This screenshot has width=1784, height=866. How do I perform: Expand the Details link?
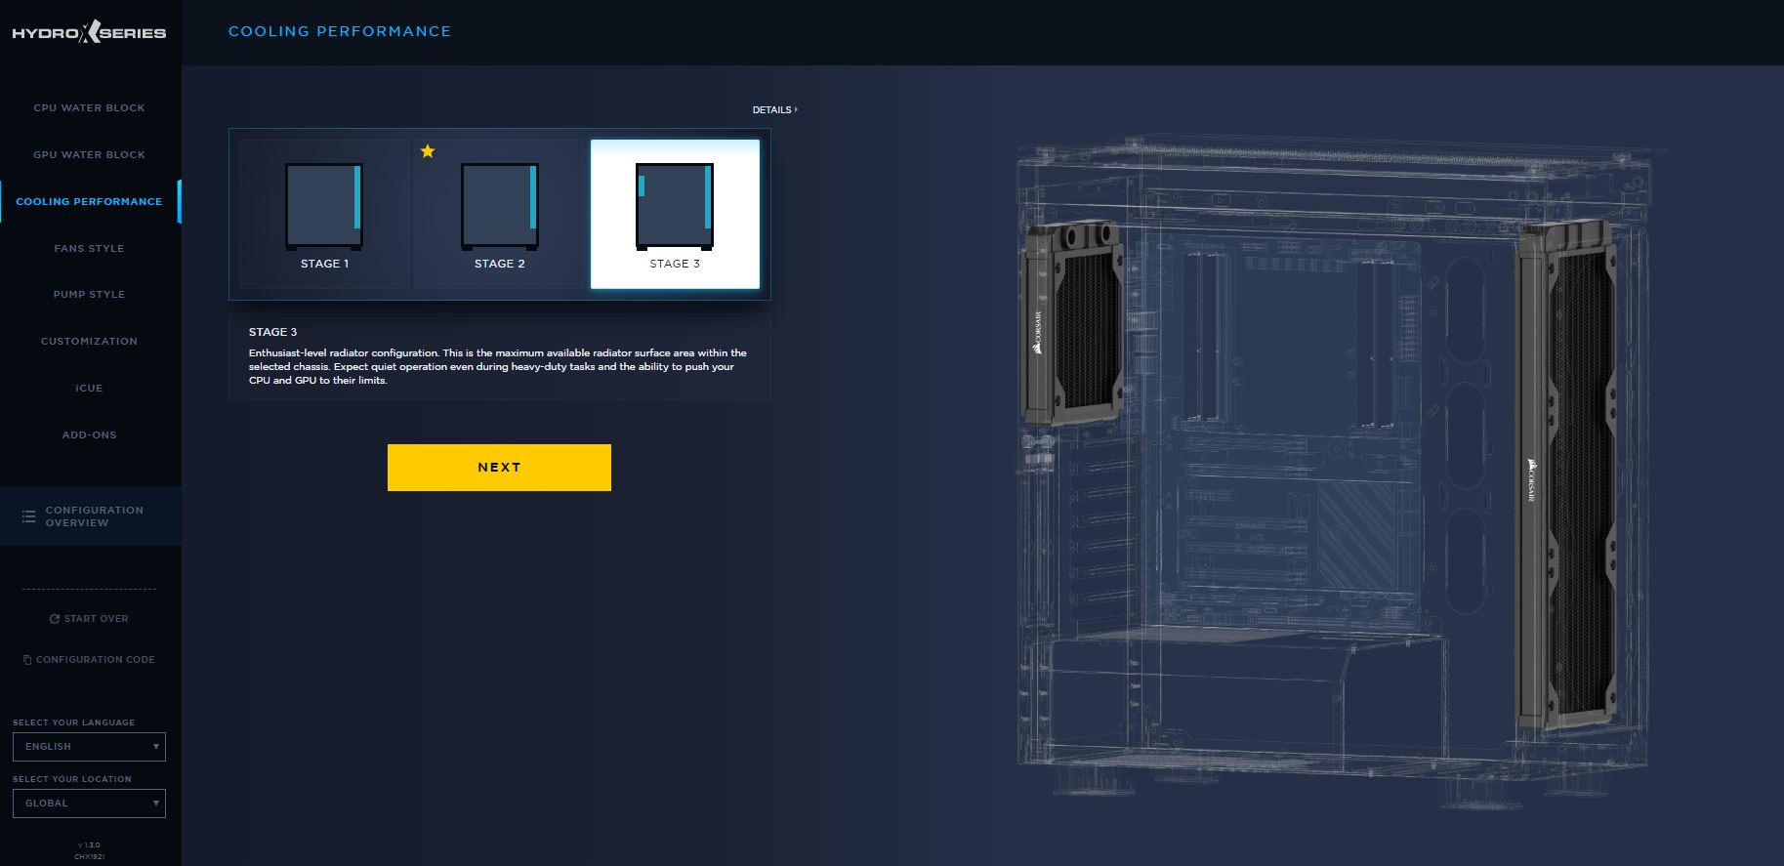[774, 109]
